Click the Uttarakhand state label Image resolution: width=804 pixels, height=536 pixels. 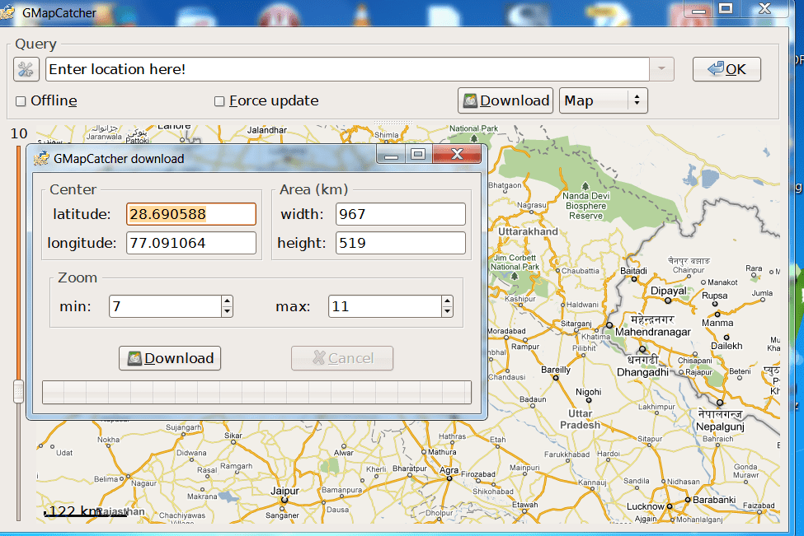[x=528, y=231]
